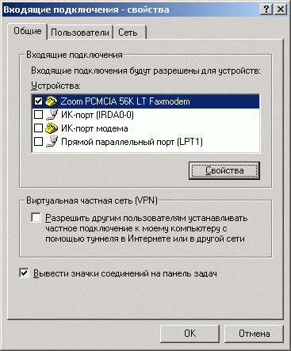
Task: Toggle Вывести значки соединений на панель задач
Action: (24, 273)
